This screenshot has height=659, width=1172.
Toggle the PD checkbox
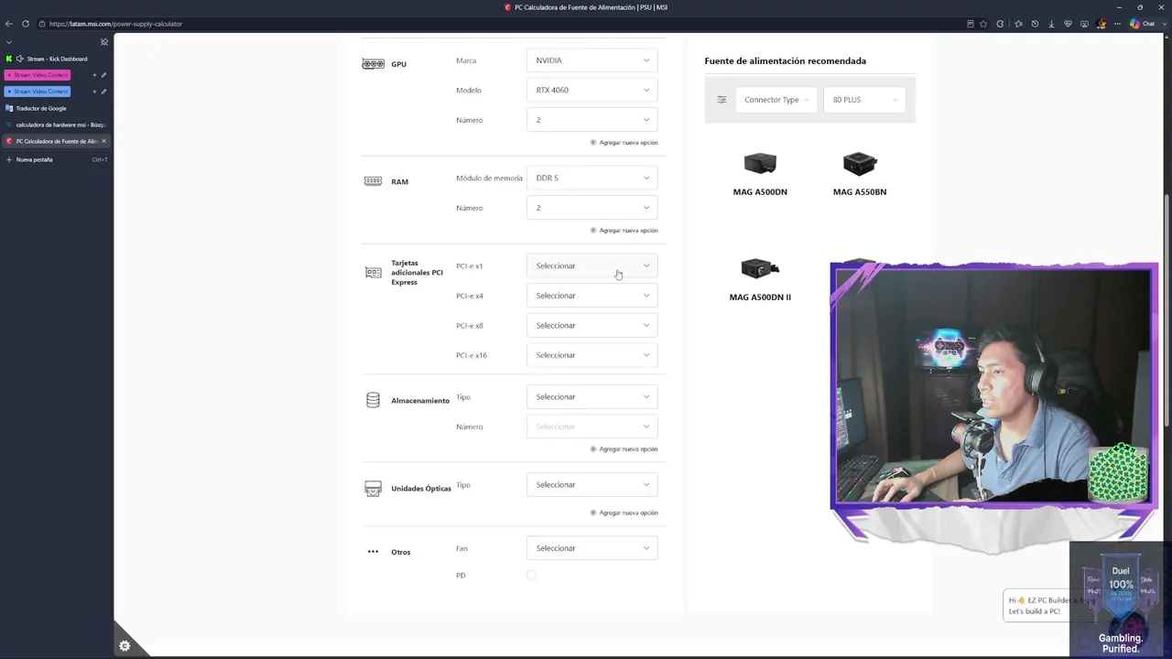click(x=531, y=575)
